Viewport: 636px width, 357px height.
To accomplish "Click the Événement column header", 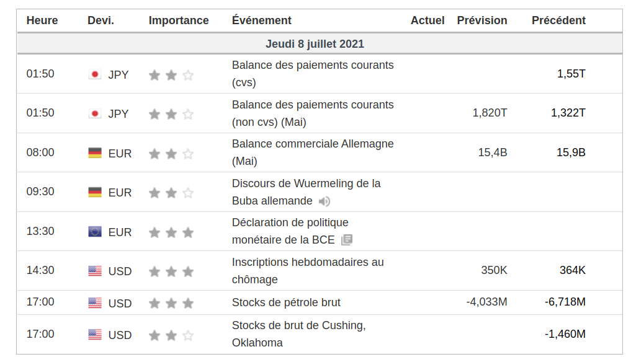I will coord(262,20).
